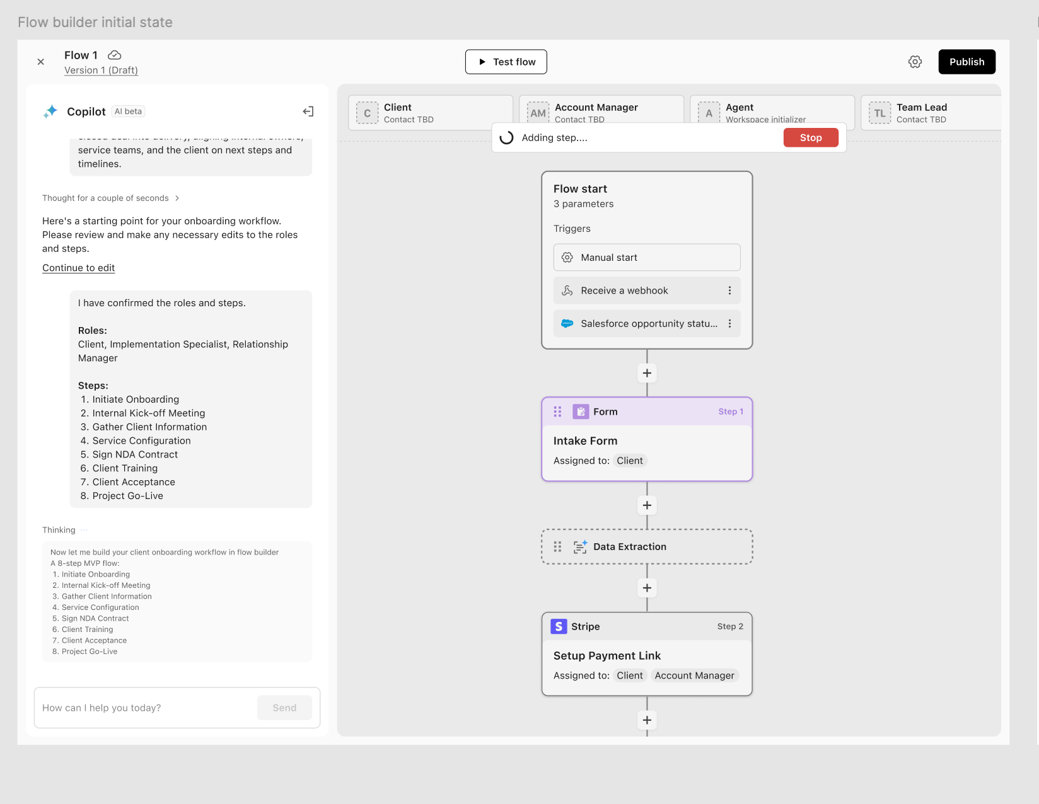Select the Salesforce opportunity status trigger
Viewport: 1039px width, 804px height.
point(647,324)
